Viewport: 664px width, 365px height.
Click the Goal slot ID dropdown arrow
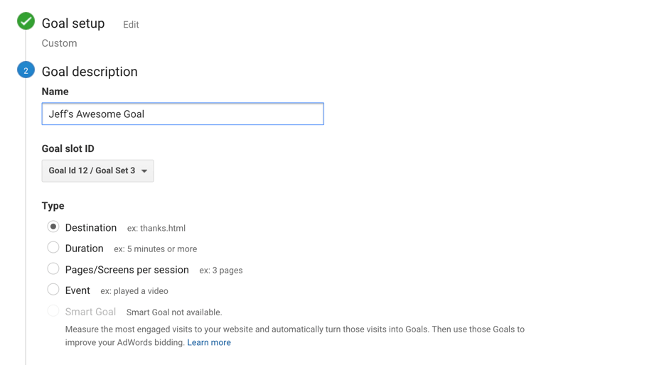pos(144,171)
